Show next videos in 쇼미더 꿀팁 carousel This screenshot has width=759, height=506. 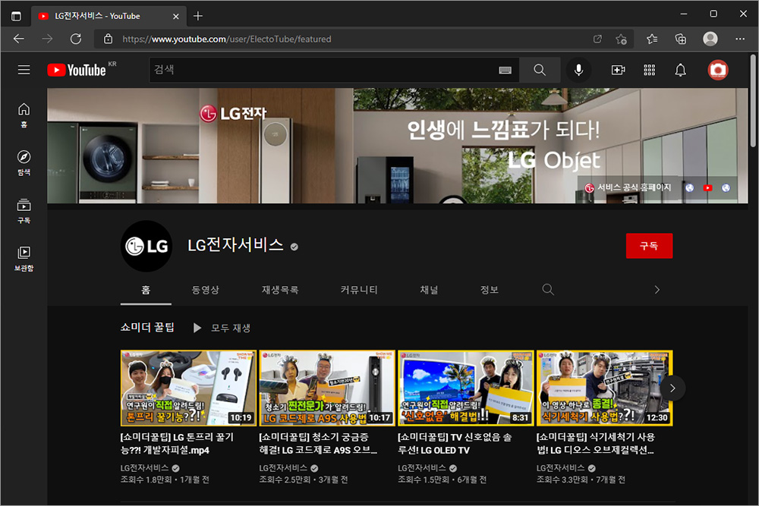pos(672,388)
